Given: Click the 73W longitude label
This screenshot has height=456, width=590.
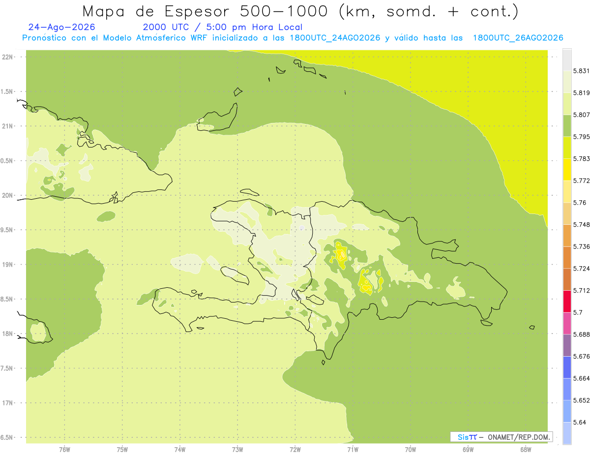Looking at the screenshot, I should tap(237, 450).
